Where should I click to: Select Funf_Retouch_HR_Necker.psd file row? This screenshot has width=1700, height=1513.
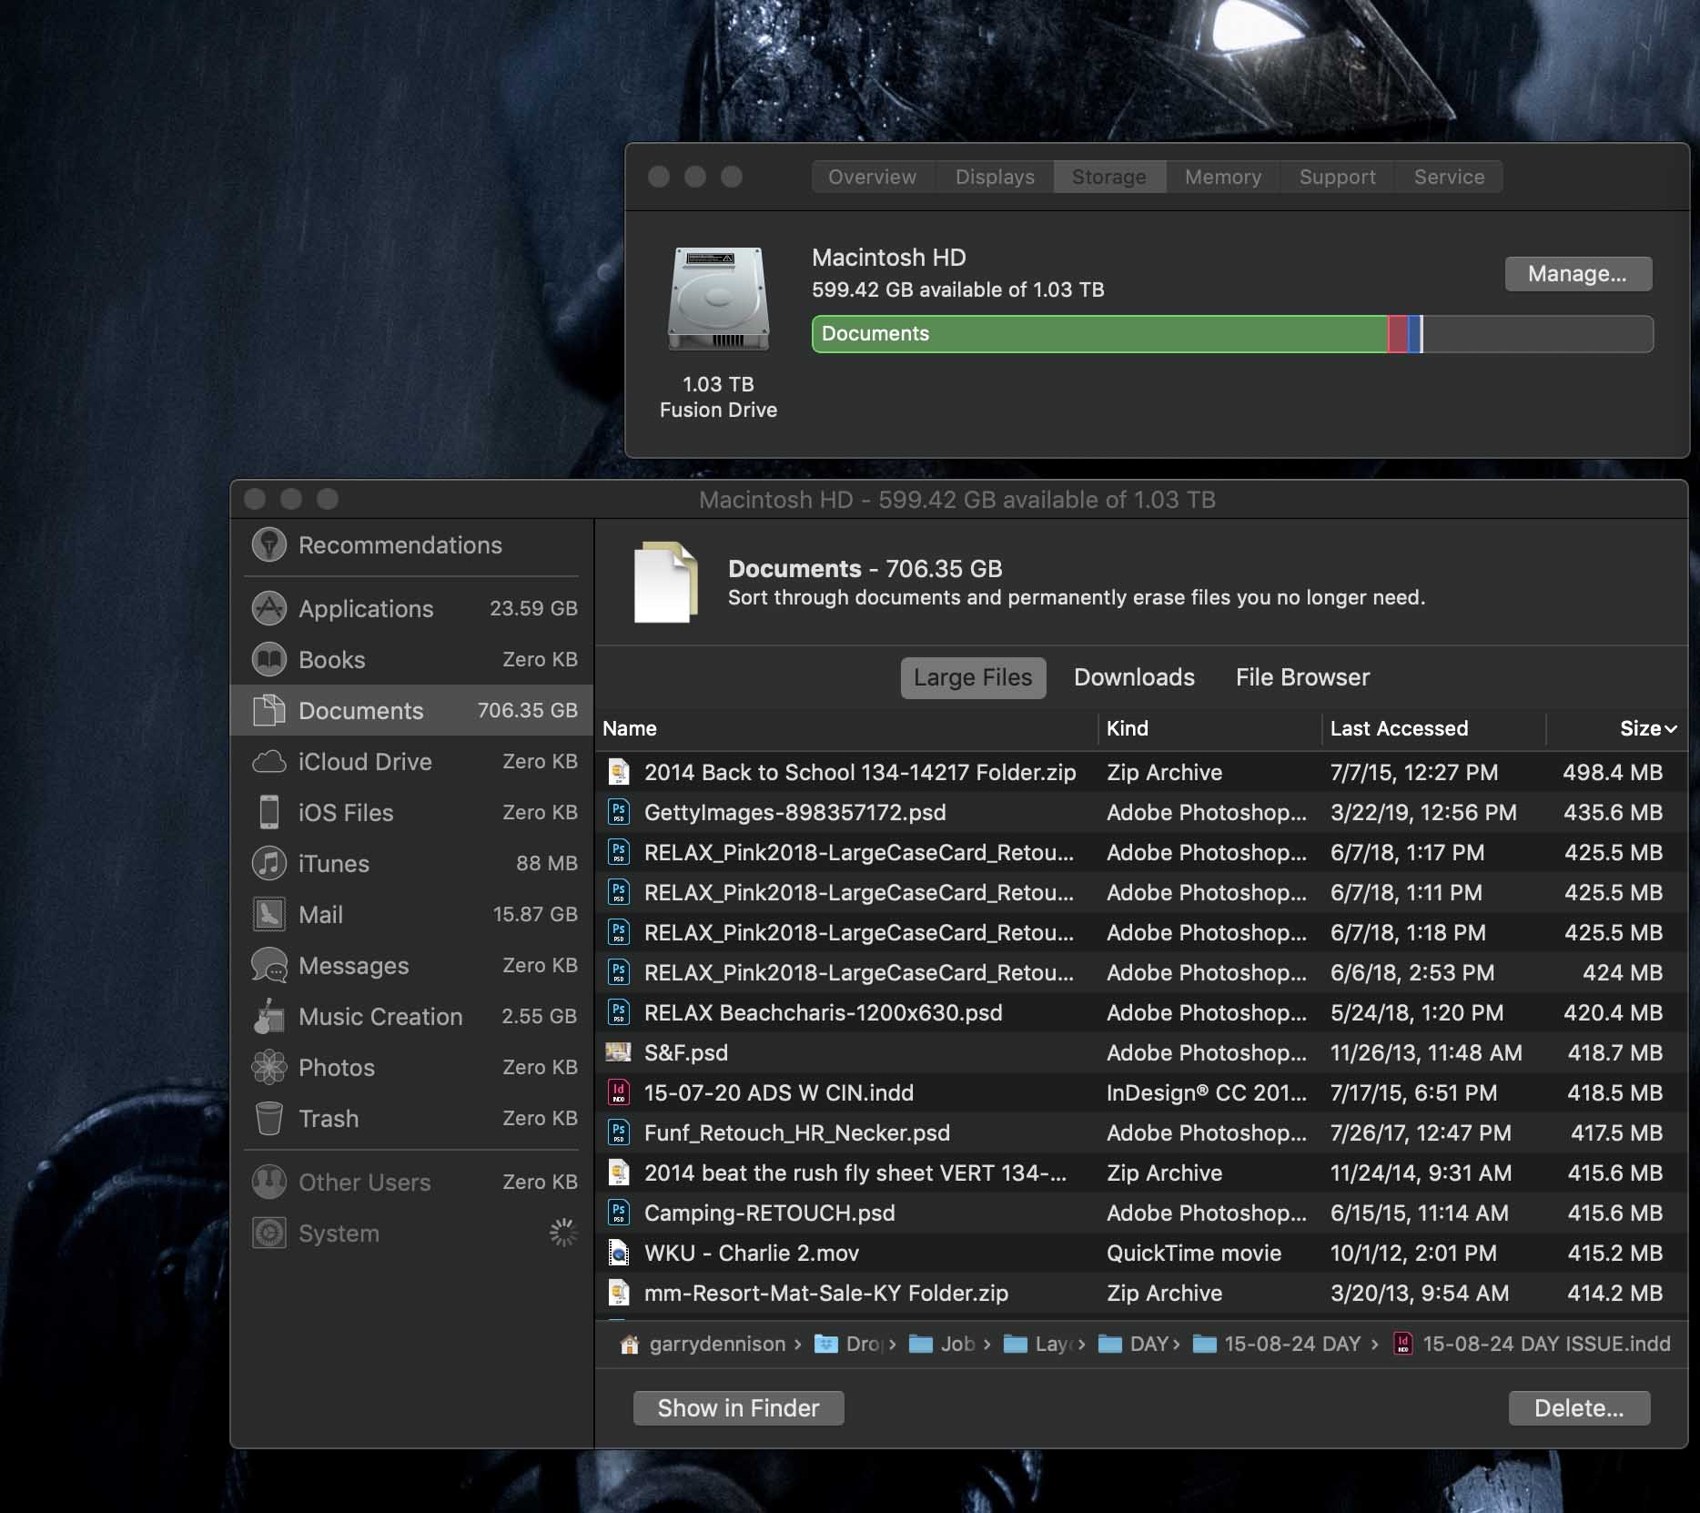point(1141,1132)
